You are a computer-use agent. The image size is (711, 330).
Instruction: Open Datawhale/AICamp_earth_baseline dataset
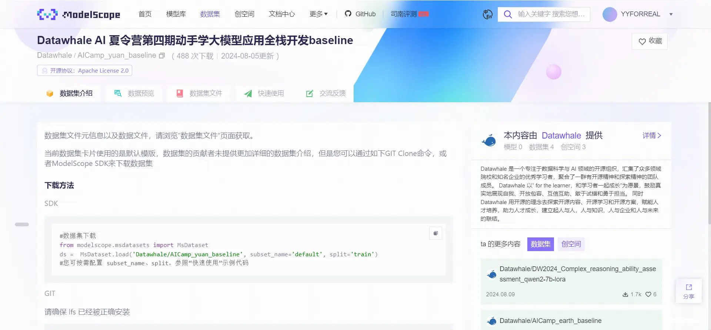(x=550, y=321)
